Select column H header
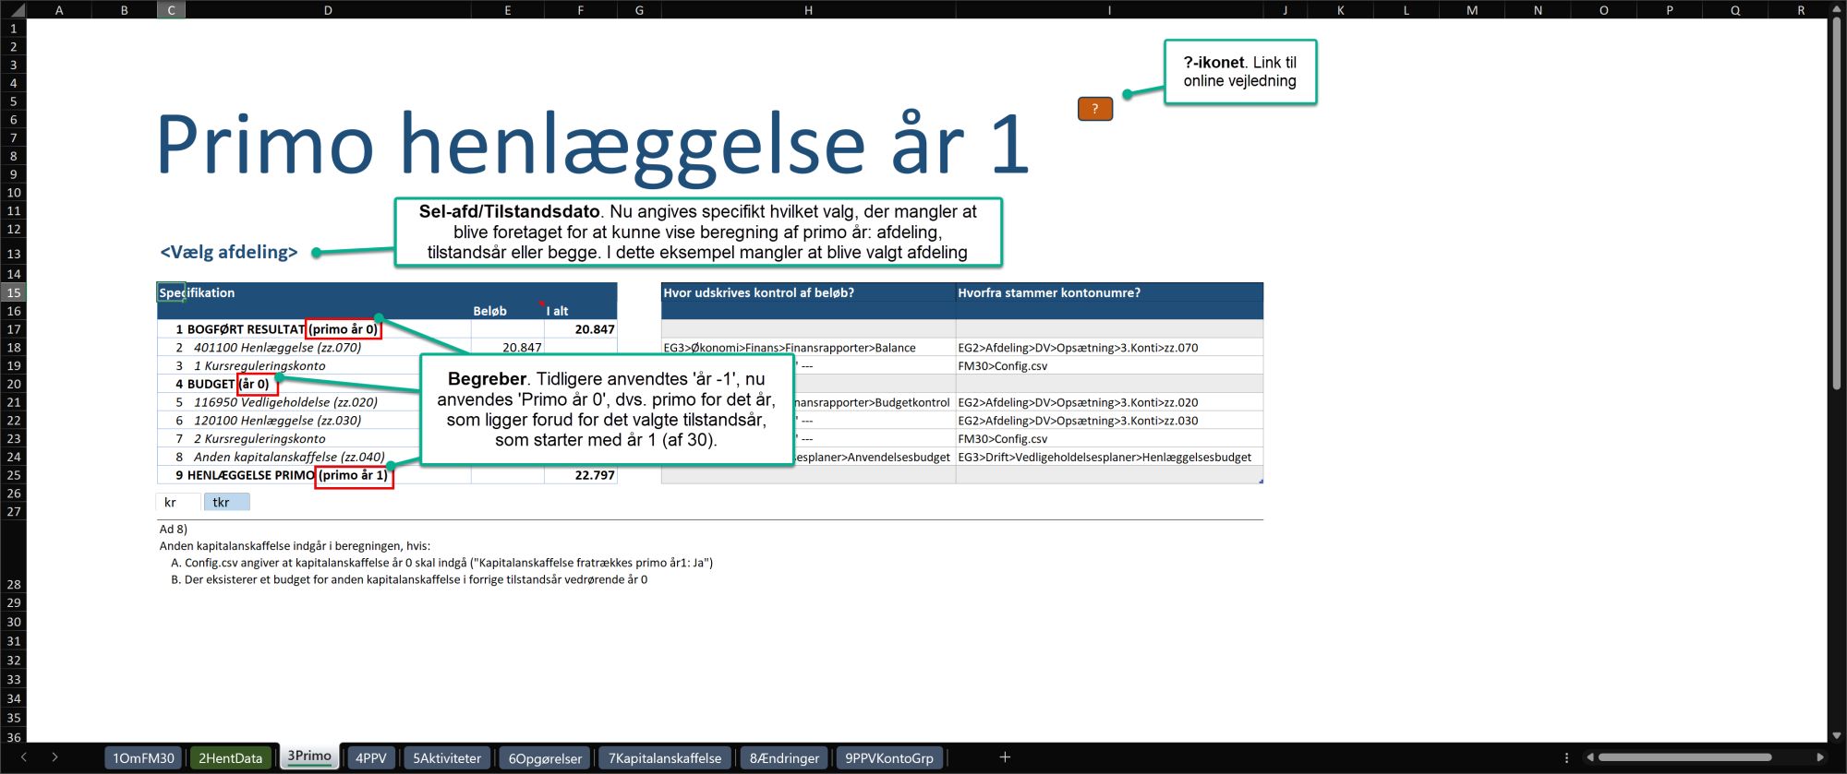 click(x=808, y=10)
